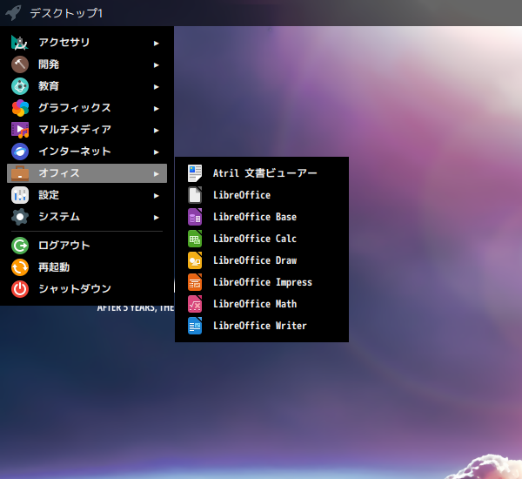Click the blue LibreOffice Writer icon
This screenshot has height=479, width=522.
tap(195, 326)
